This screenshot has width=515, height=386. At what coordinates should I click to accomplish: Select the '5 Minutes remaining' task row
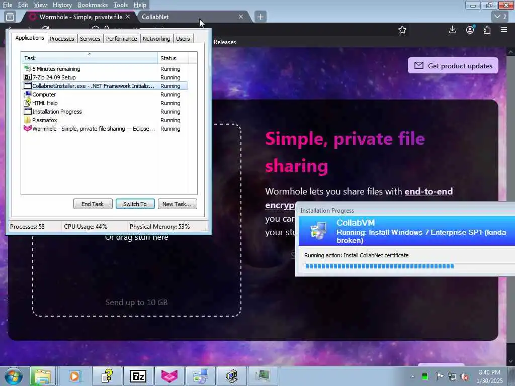[x=105, y=69]
